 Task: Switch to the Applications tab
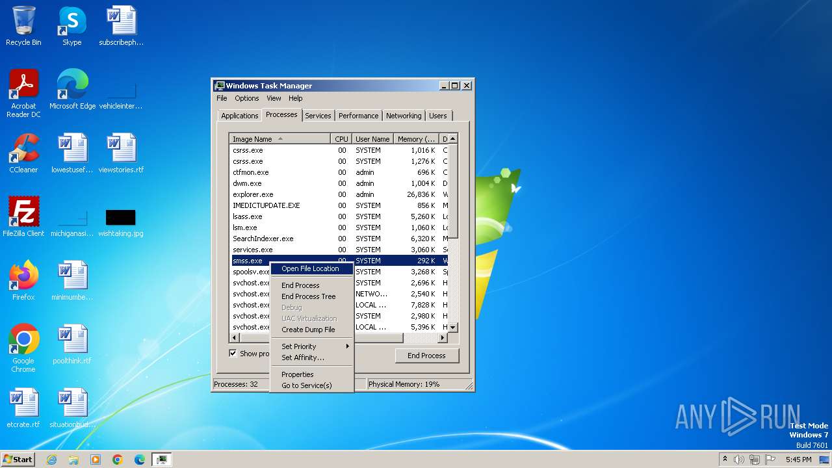(239, 116)
